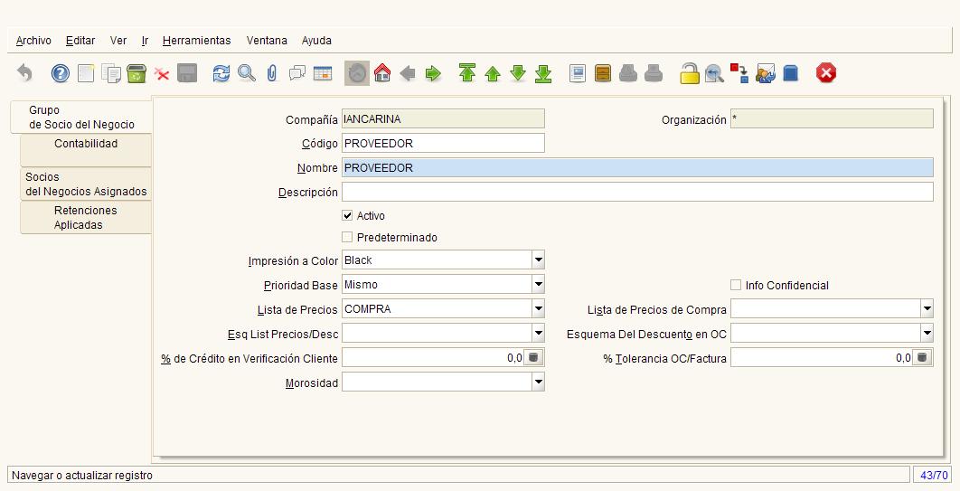Image resolution: width=960 pixels, height=491 pixels.
Task: Open record search with magnifying glass icon
Action: coord(247,73)
